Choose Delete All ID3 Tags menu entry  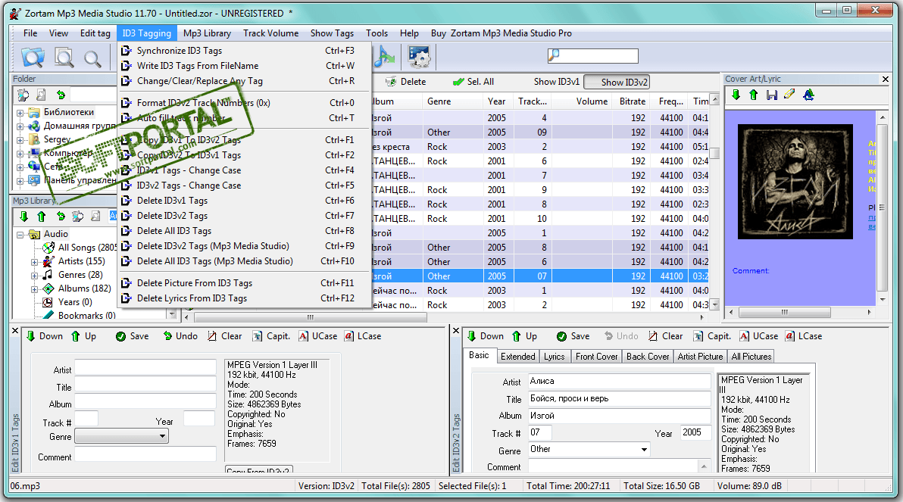[x=245, y=231]
